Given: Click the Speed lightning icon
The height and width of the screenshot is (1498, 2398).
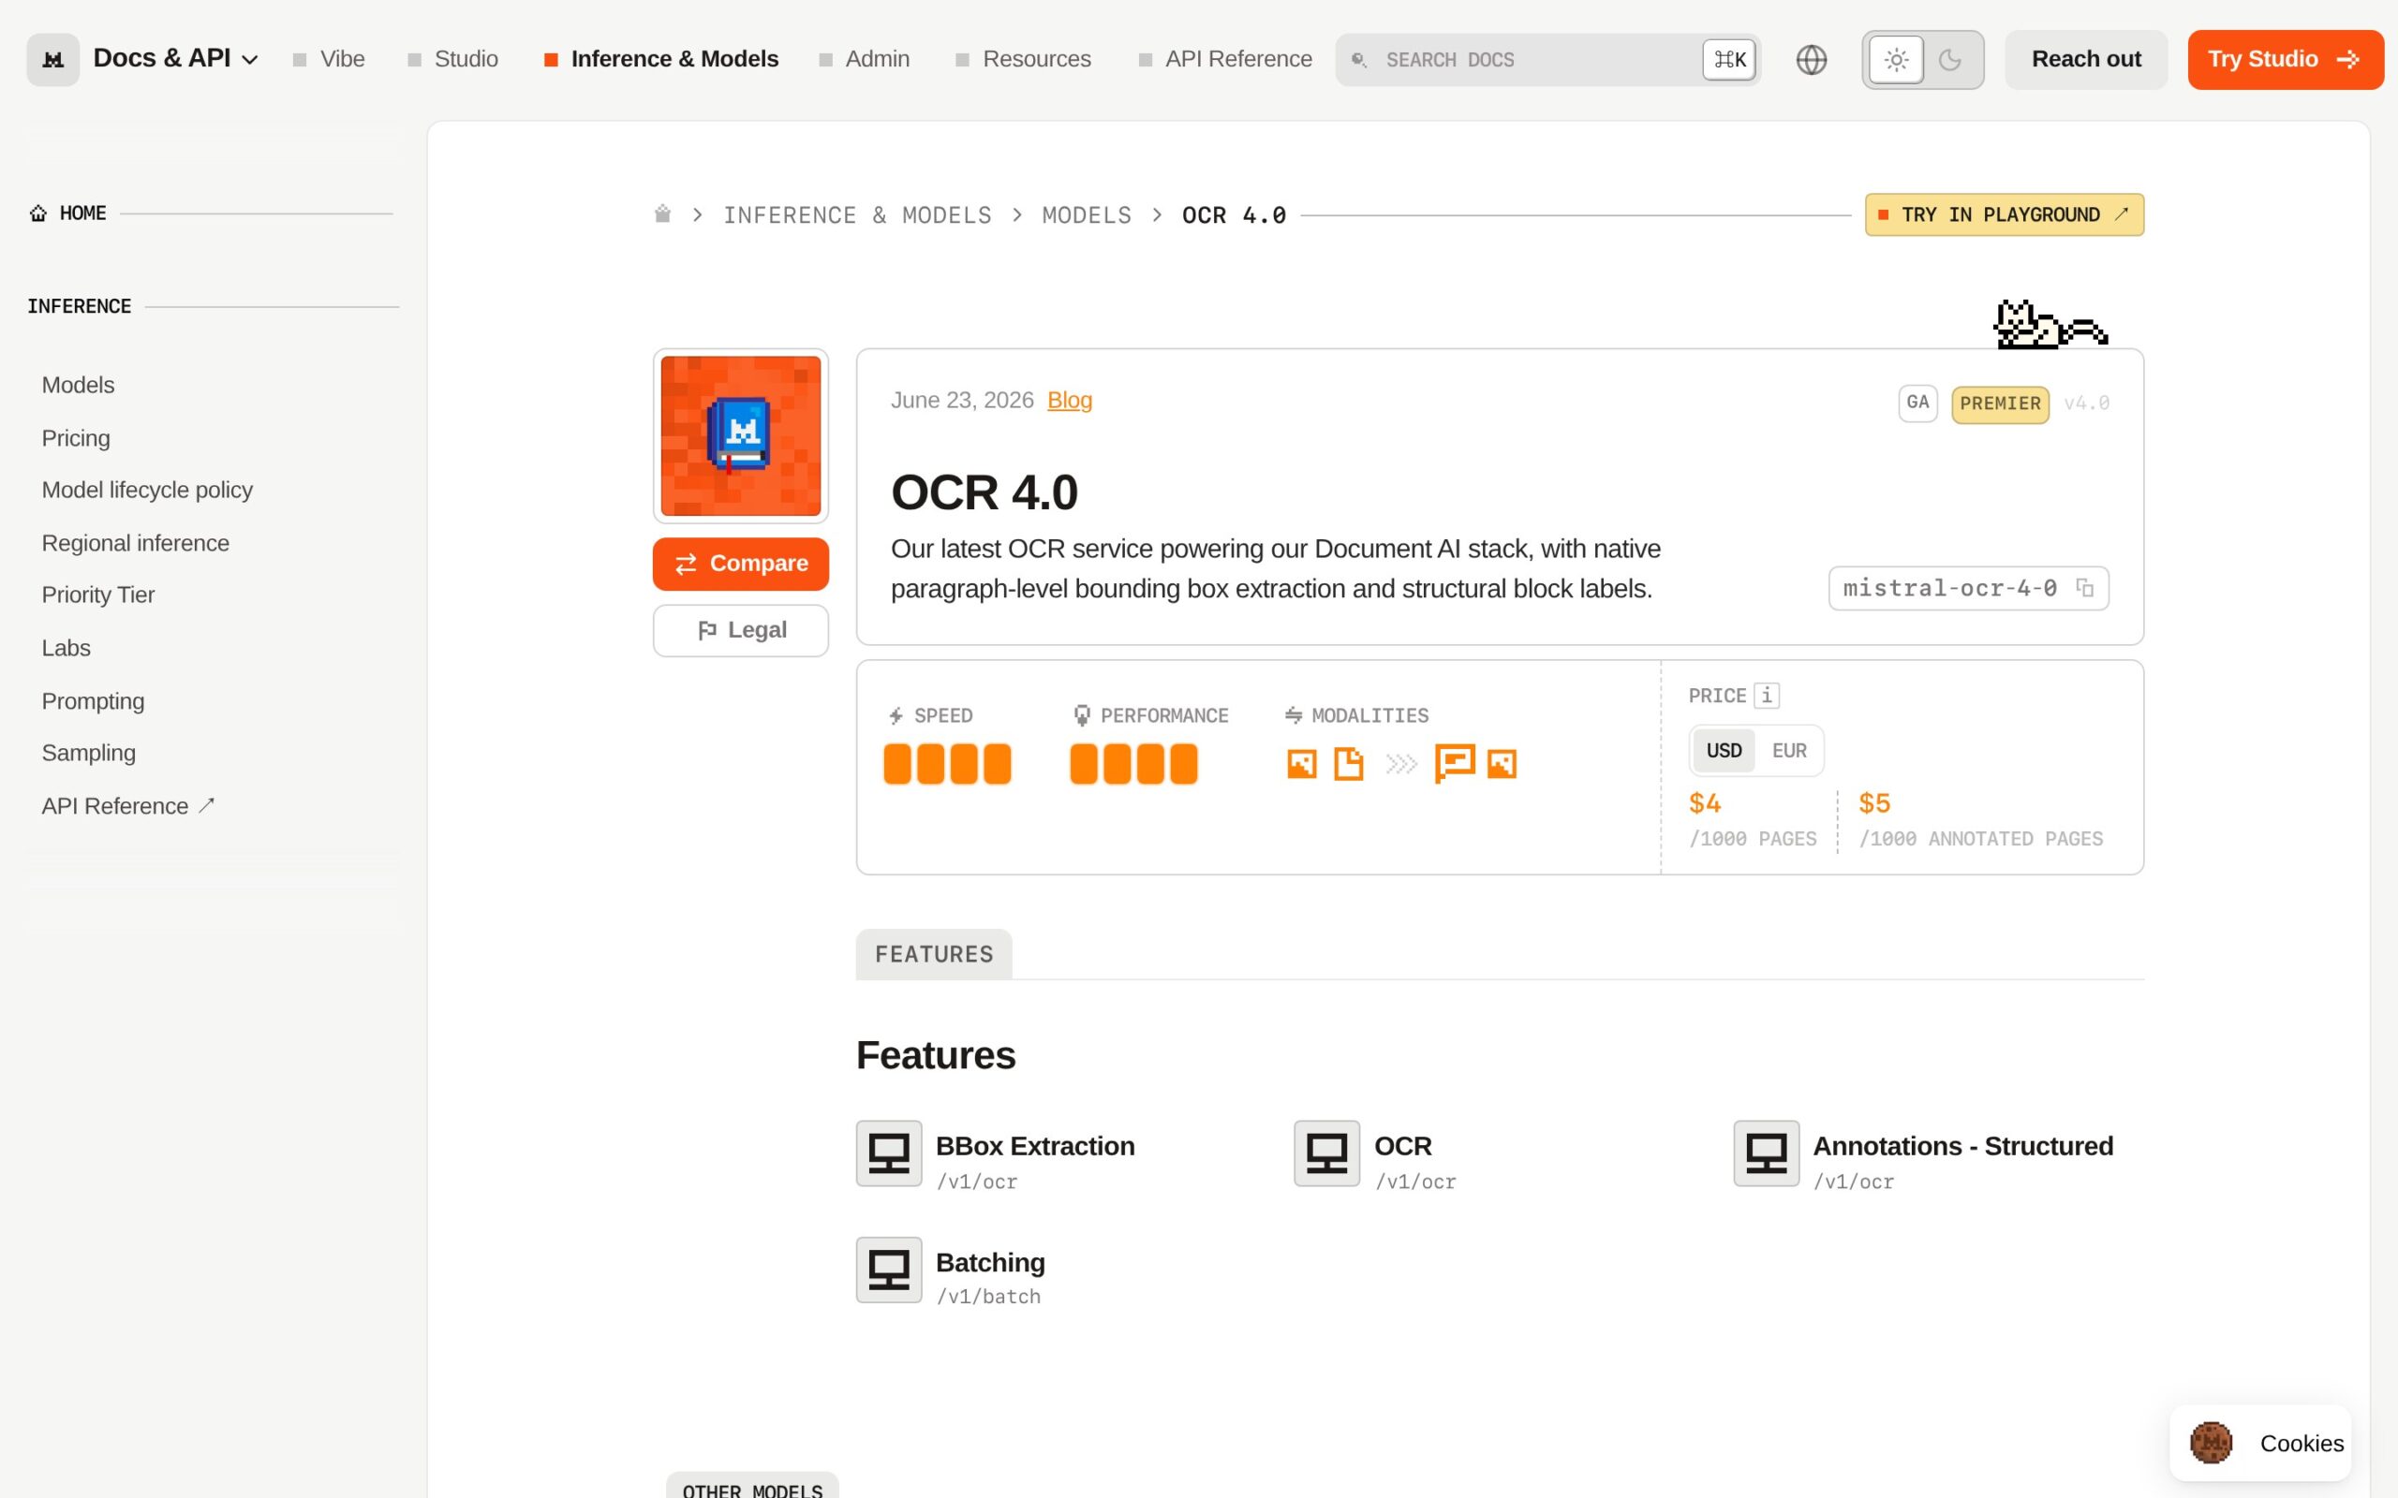Looking at the screenshot, I should tap(896, 715).
